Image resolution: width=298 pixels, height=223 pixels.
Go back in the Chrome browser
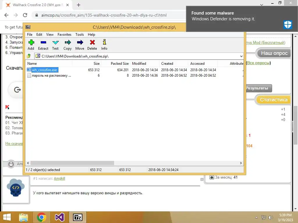click(6, 15)
